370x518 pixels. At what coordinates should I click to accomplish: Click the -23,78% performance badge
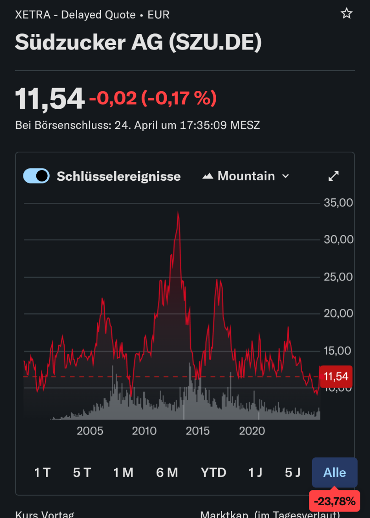[x=335, y=501]
